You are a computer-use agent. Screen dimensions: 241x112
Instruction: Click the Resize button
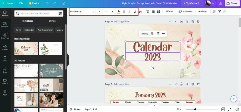click(x=34, y=3)
